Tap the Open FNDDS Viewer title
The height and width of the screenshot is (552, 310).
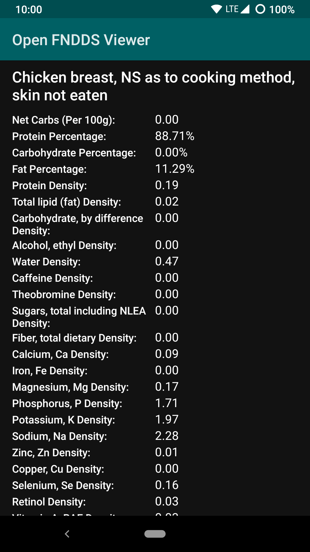pyautogui.click(x=81, y=40)
